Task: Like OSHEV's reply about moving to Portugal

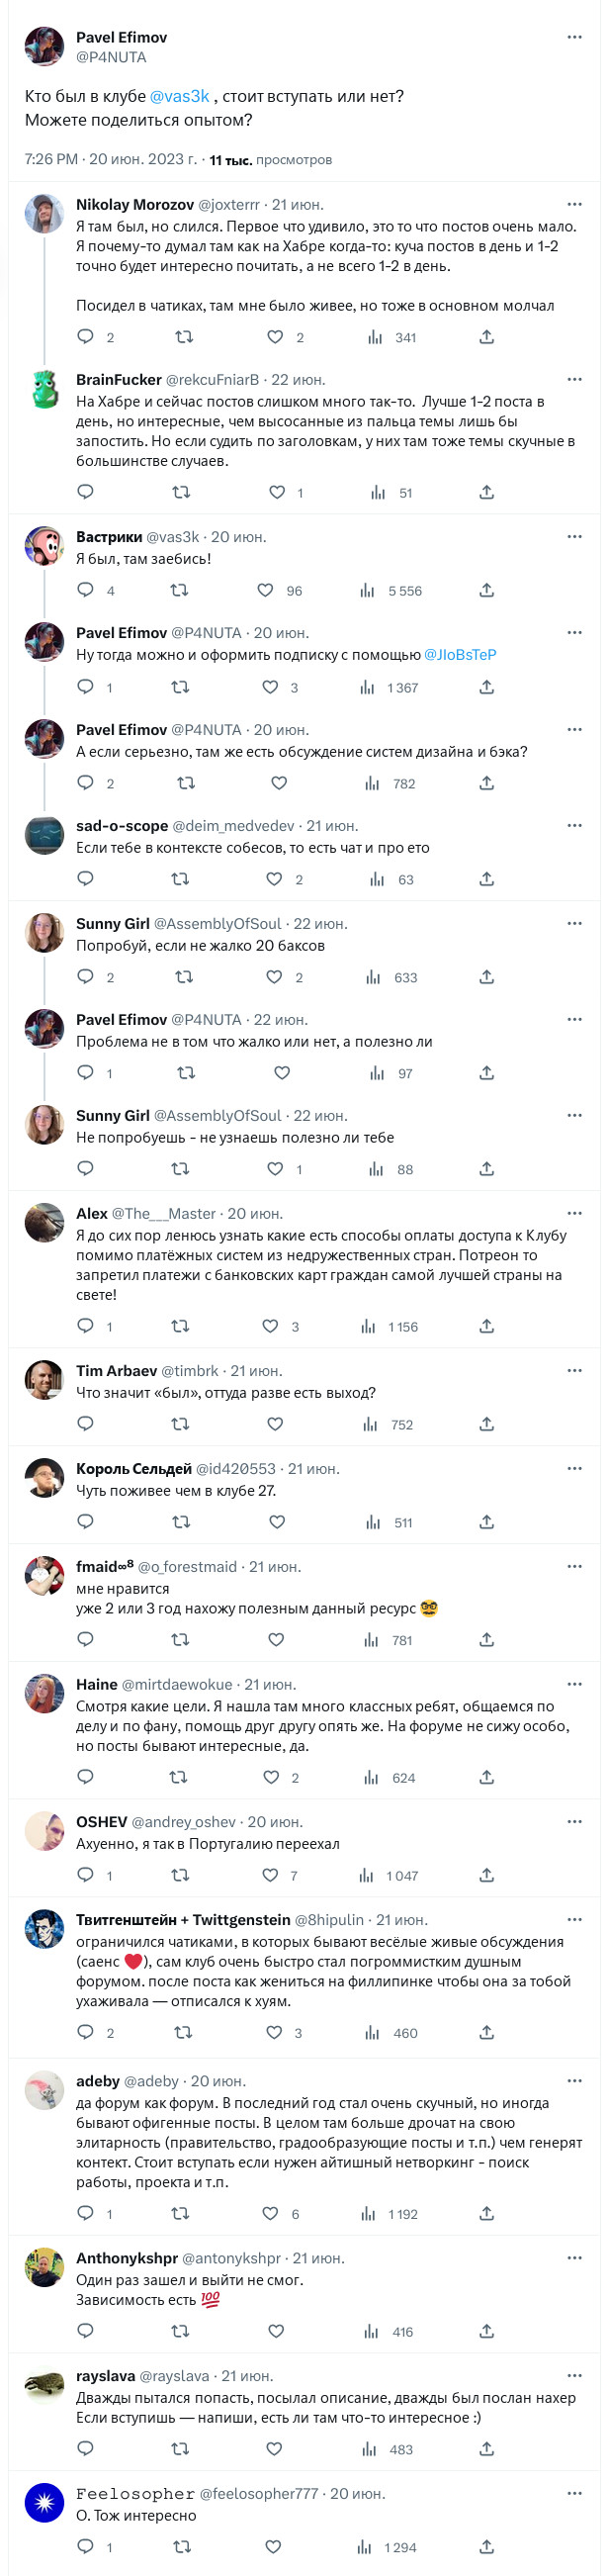Action: (270, 1875)
